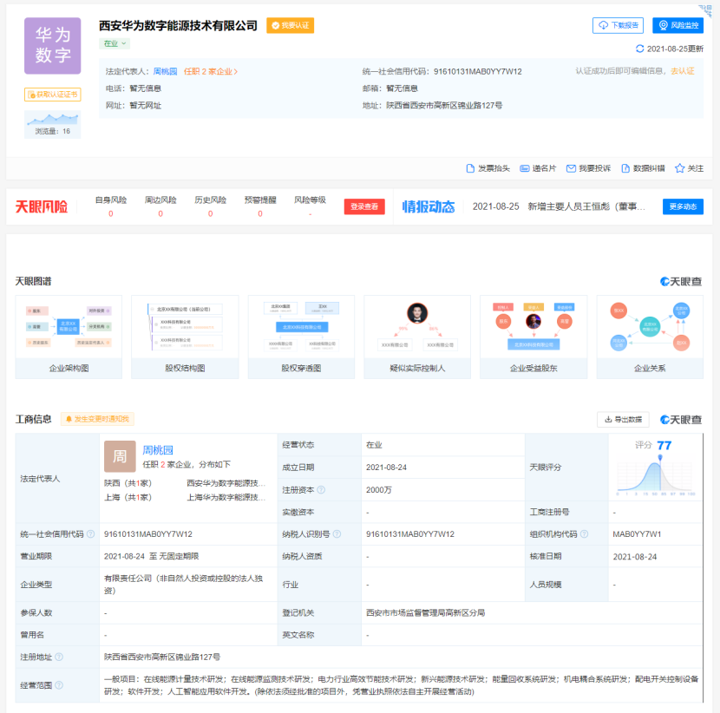Toggle 发生变更时通知我 notification
The width and height of the screenshot is (720, 713).
pos(97,419)
